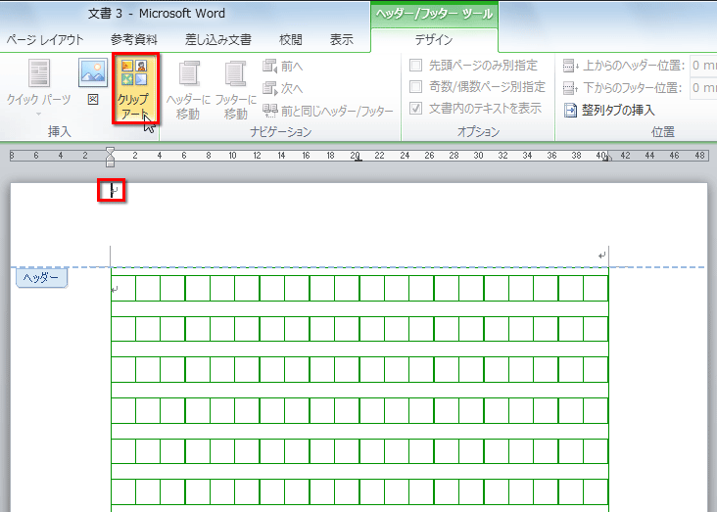Go to previous section with 前へ

tap(283, 67)
